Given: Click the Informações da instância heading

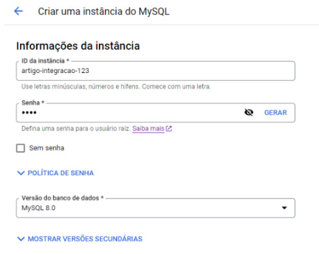Looking at the screenshot, I should [x=78, y=46].
